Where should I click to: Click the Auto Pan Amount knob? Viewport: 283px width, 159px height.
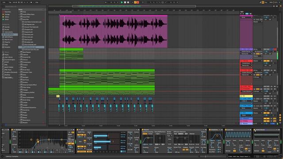tap(228, 143)
